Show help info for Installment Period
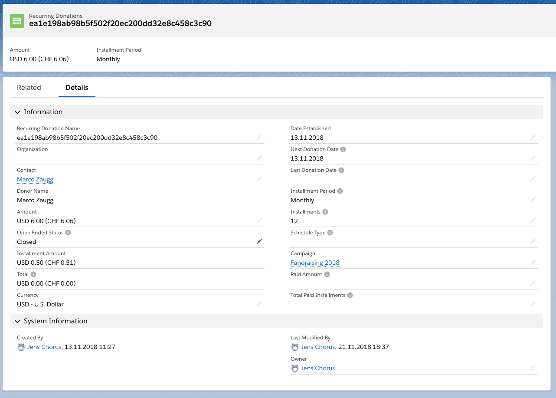 [340, 191]
